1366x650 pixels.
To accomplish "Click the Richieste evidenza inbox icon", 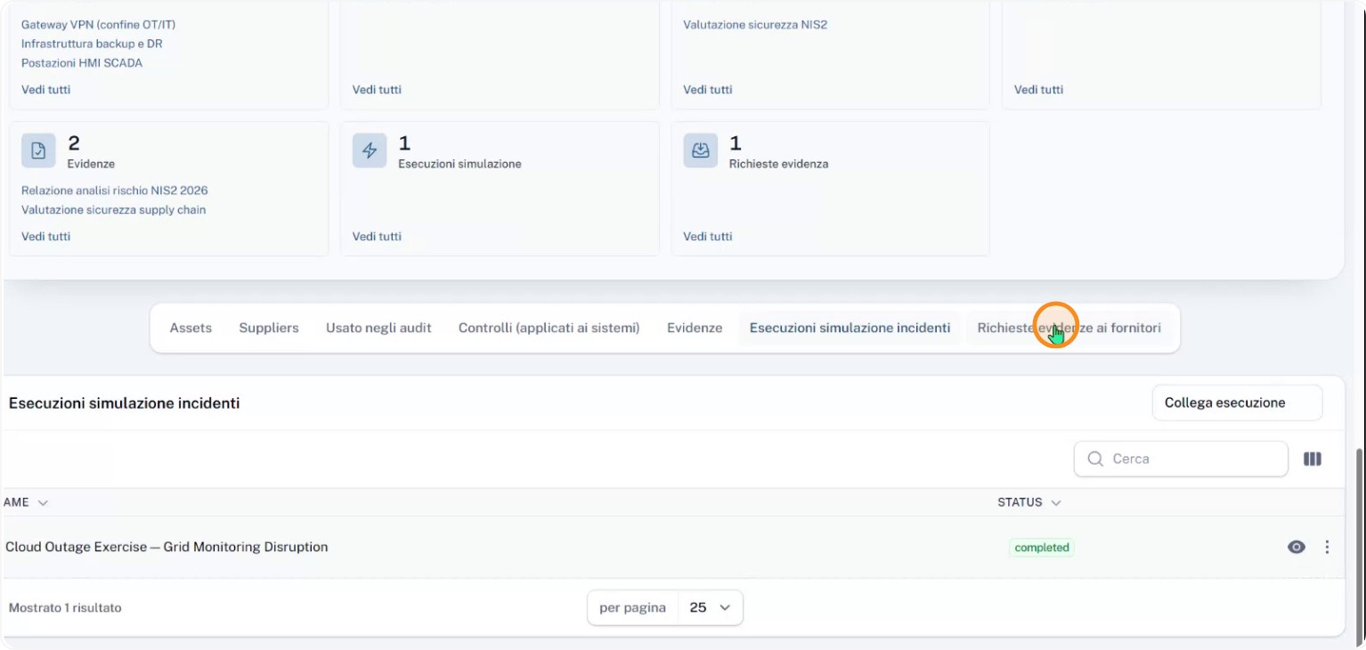I will [x=701, y=150].
